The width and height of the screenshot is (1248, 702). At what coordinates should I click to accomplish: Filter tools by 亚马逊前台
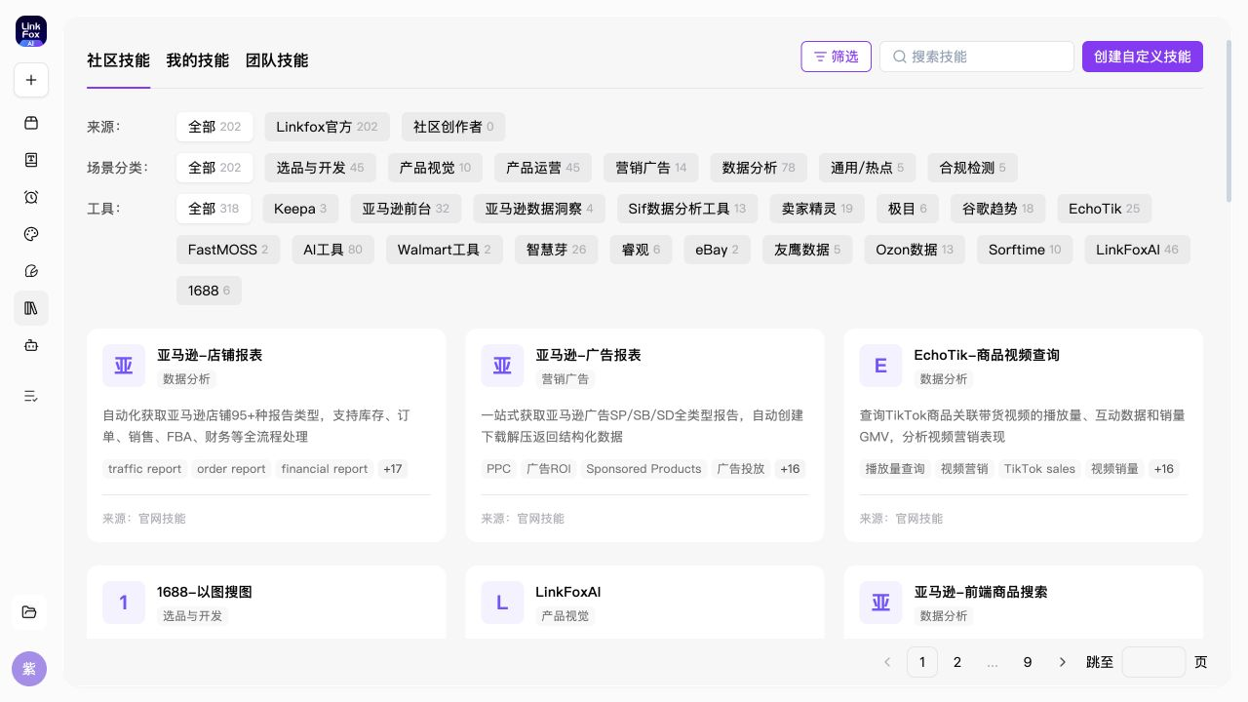click(406, 209)
